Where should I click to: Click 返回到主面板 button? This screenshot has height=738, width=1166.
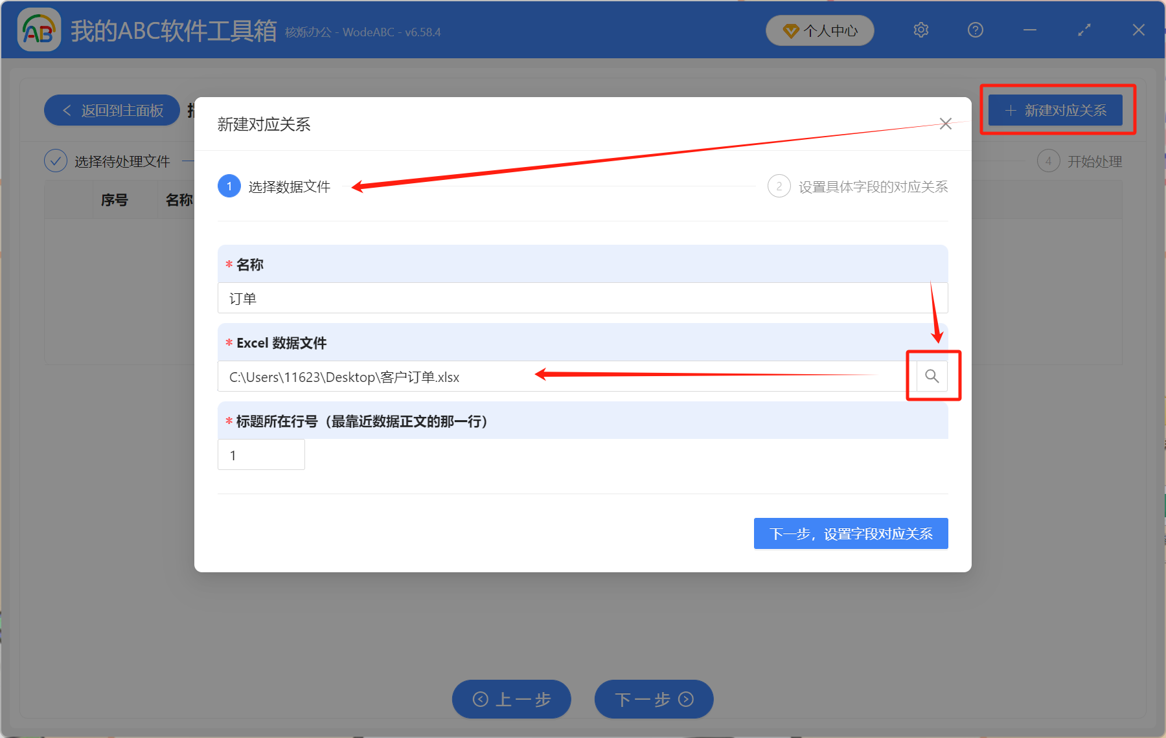[x=111, y=110]
